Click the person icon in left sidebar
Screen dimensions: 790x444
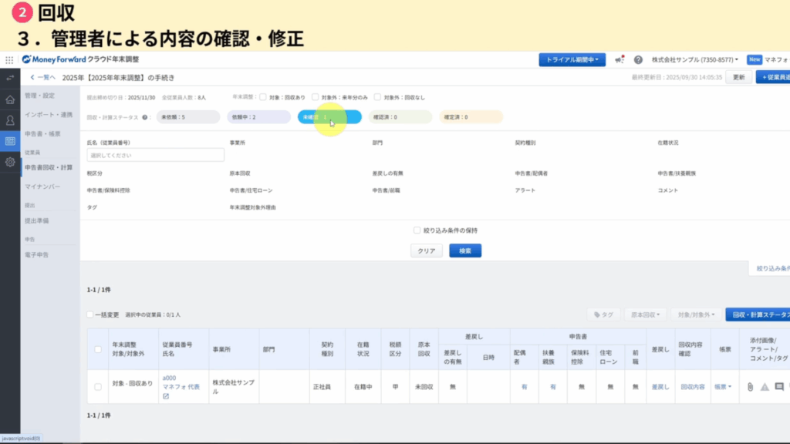[10, 120]
